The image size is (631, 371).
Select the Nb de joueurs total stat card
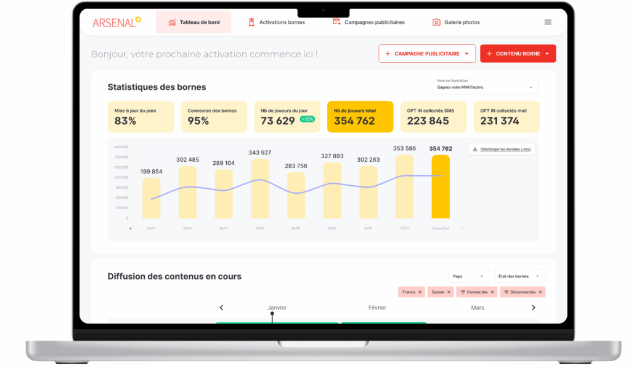point(360,116)
